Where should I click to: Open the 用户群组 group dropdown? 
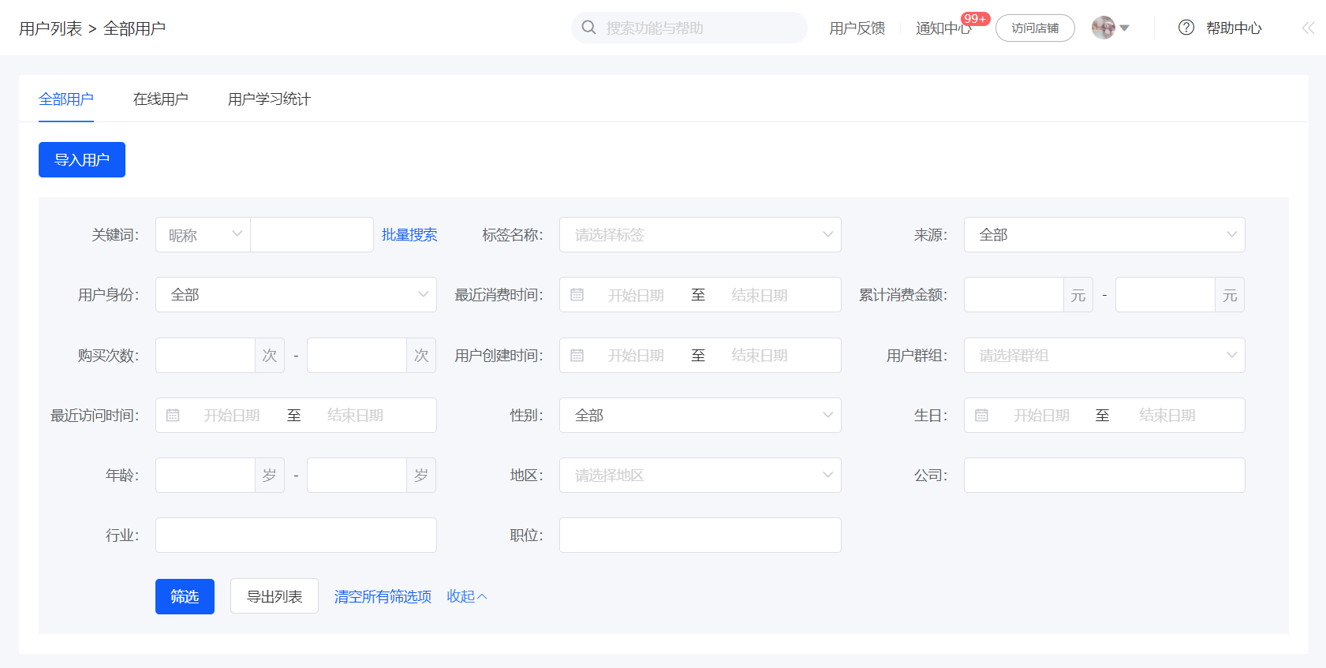pos(1104,356)
